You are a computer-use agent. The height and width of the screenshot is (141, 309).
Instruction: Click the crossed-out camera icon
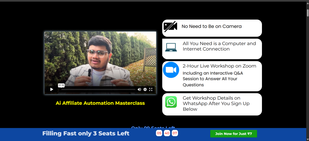(x=170, y=27)
